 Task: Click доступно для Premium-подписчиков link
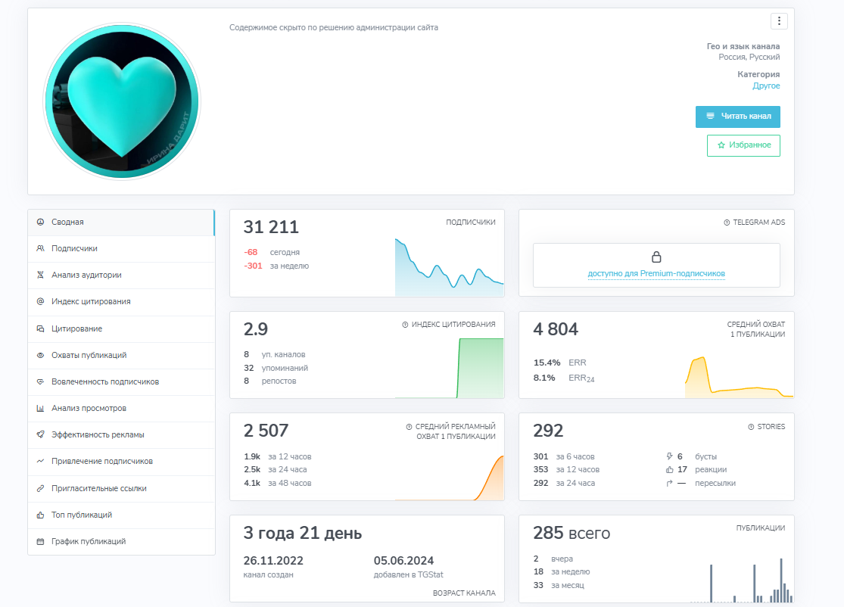(656, 273)
